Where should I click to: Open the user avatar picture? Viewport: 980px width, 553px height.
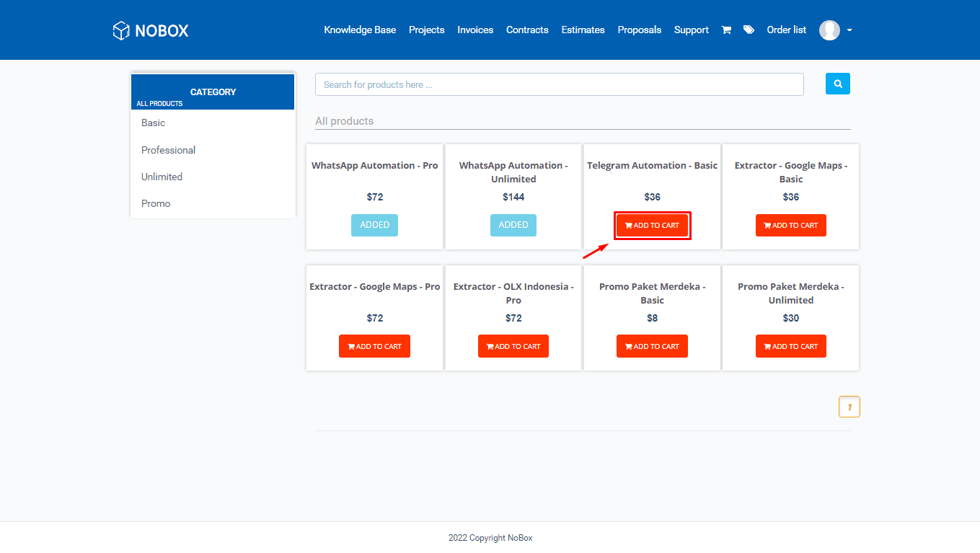click(x=829, y=30)
